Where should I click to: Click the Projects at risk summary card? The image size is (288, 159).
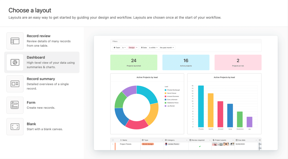(x=238, y=62)
